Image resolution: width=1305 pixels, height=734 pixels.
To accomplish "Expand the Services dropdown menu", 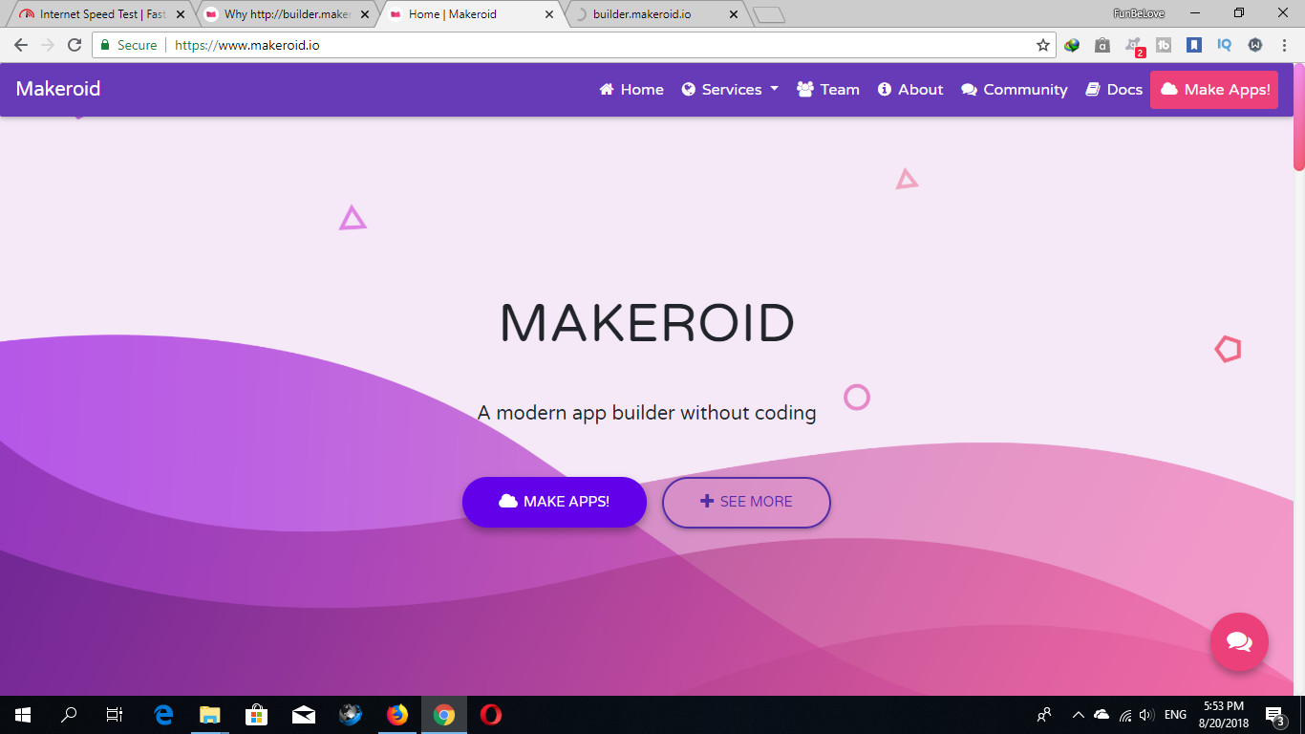I will click(x=731, y=90).
